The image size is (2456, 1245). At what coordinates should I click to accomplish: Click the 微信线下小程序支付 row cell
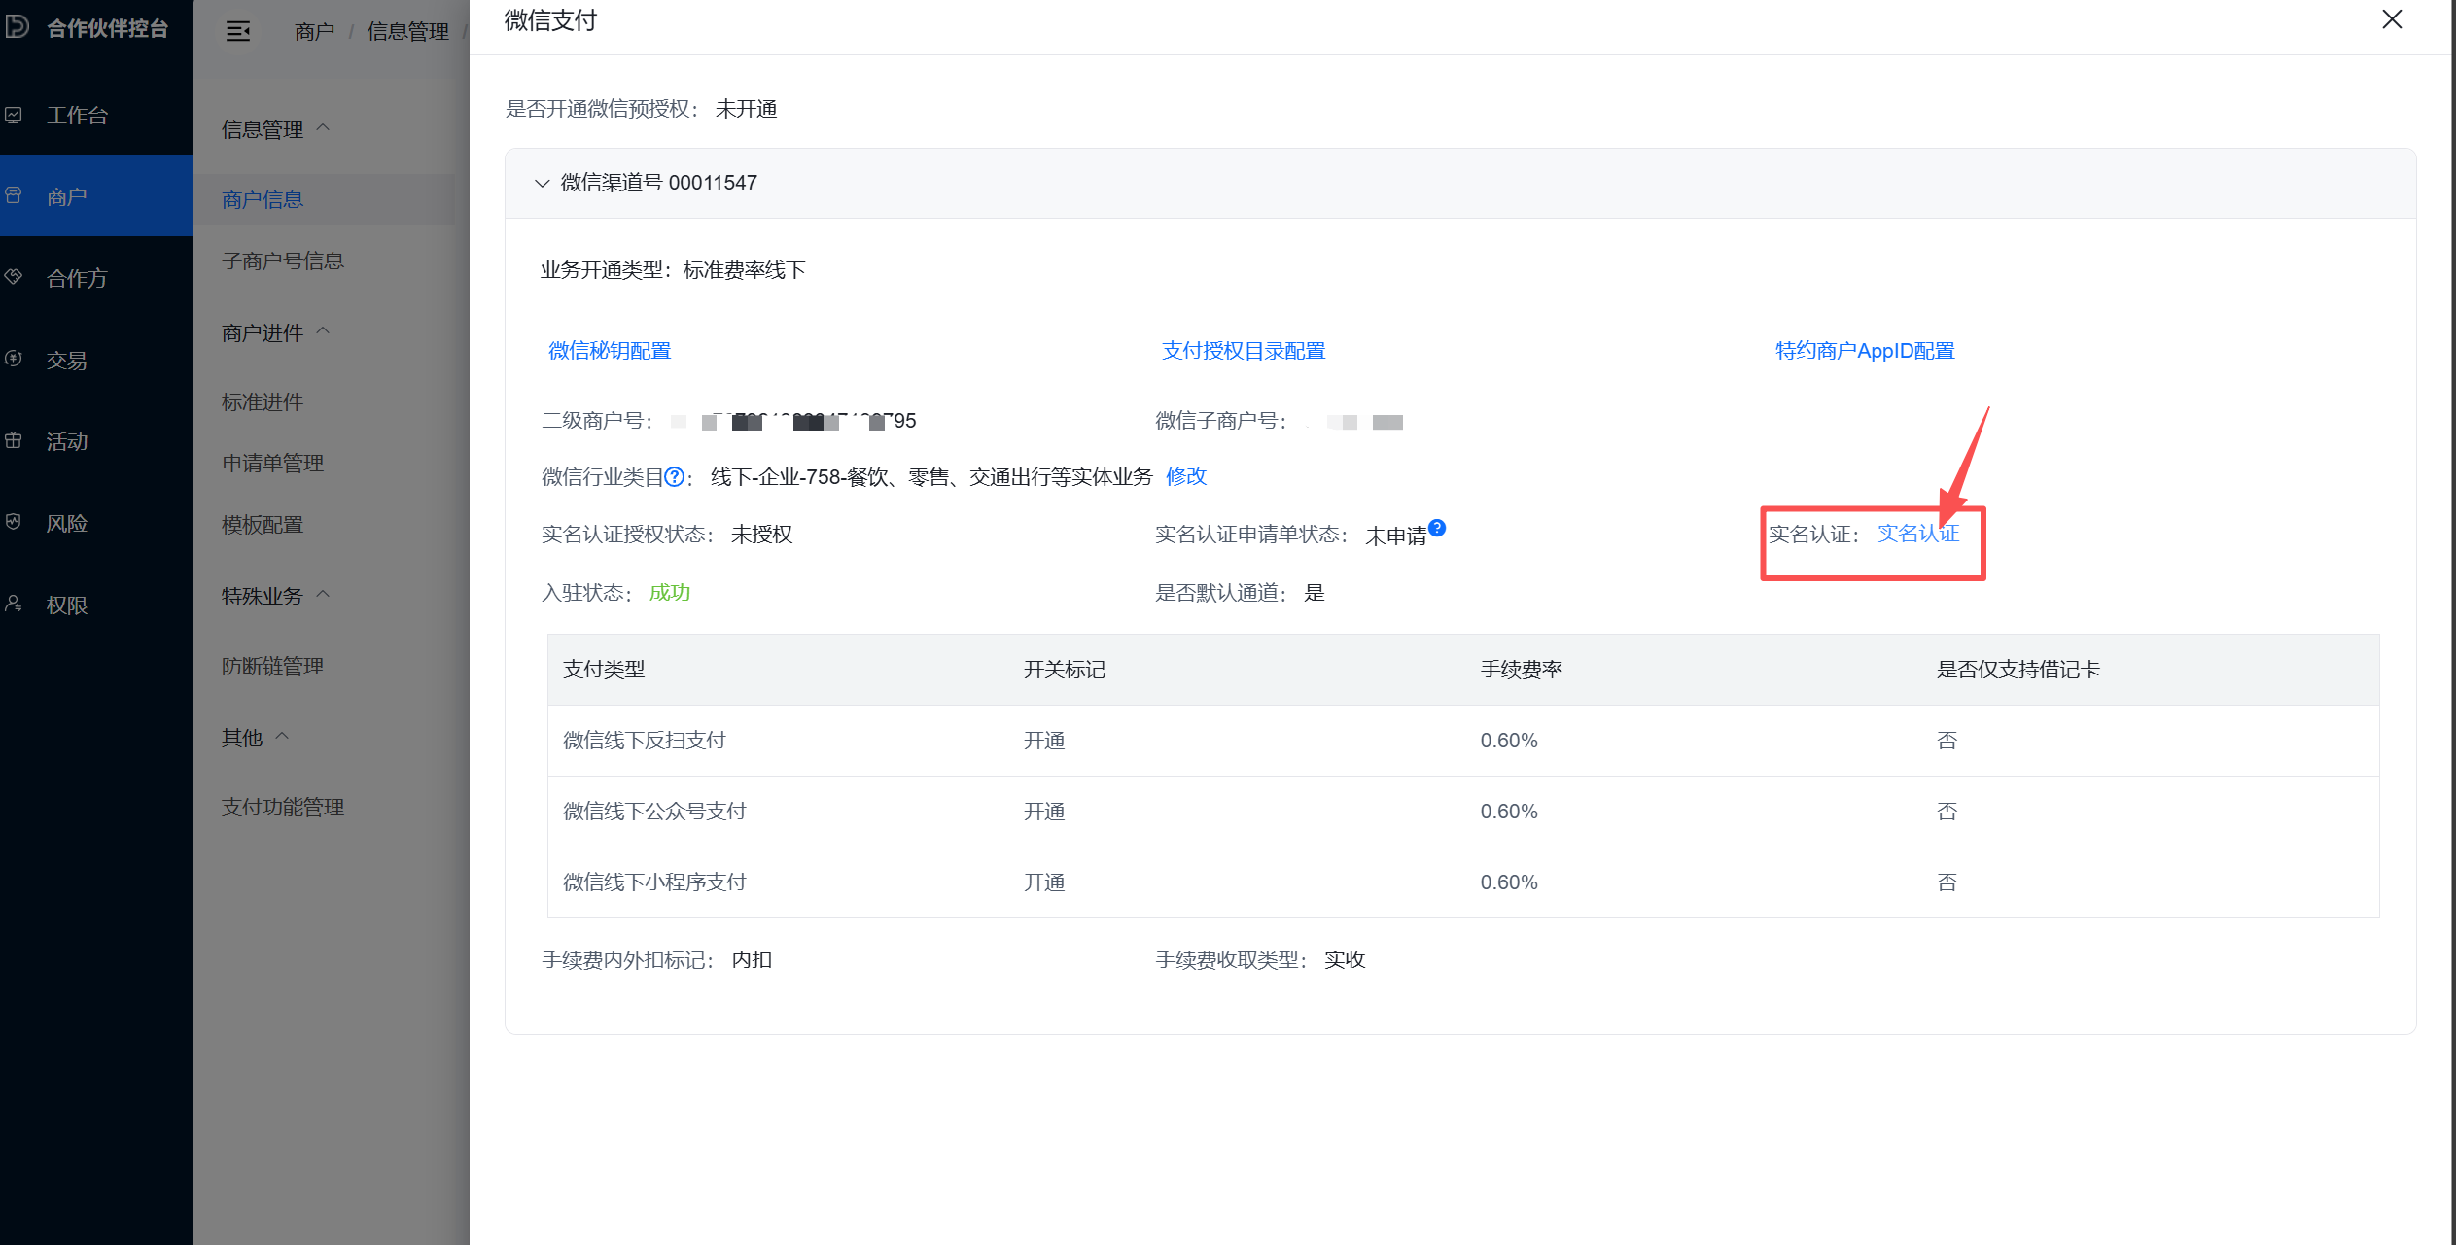(x=654, y=882)
